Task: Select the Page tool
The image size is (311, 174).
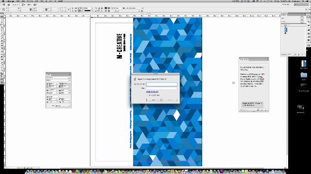Action: (2, 22)
